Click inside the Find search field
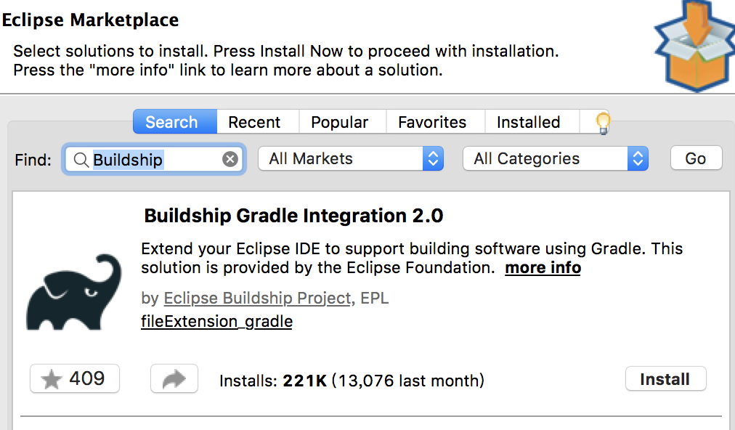The image size is (735, 430). click(155, 160)
